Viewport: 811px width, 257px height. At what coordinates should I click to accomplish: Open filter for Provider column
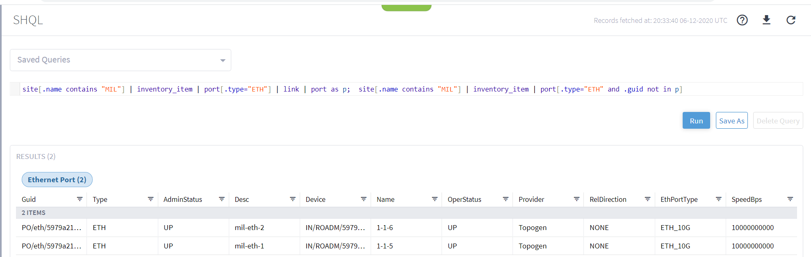(x=576, y=199)
